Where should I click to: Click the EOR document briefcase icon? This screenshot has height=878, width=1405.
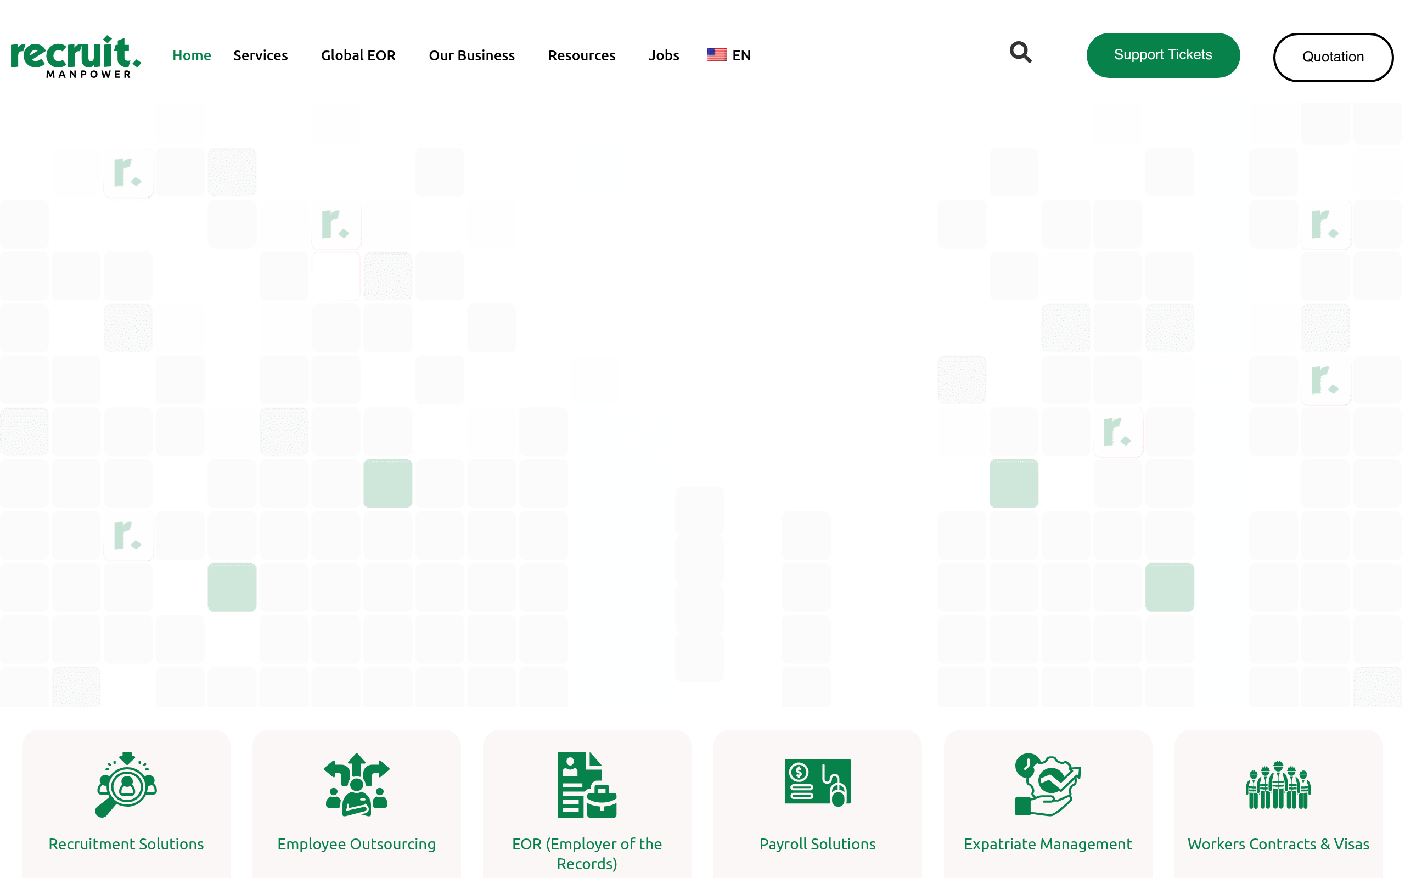(587, 785)
